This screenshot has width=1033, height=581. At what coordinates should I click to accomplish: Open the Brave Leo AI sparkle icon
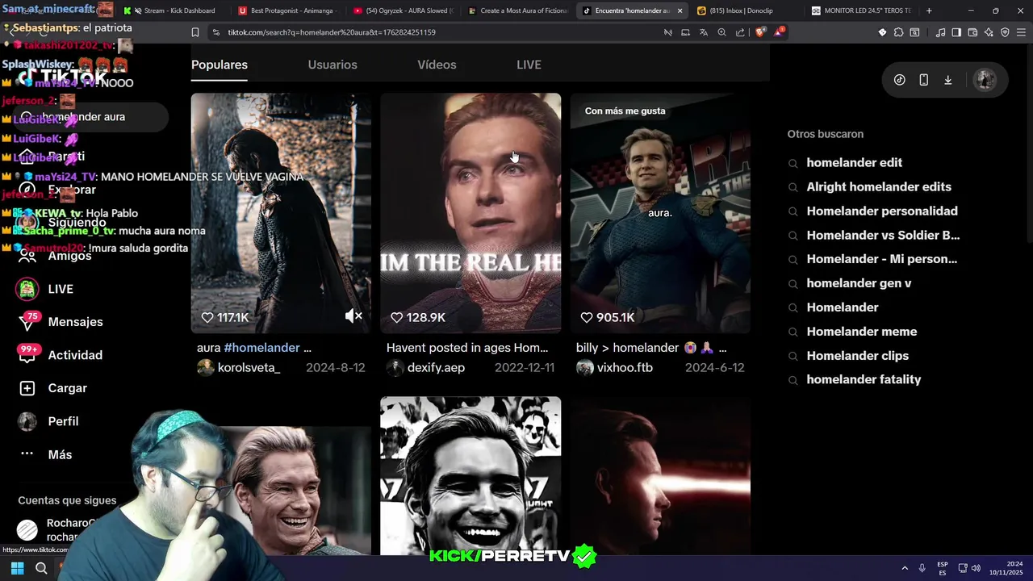989,32
